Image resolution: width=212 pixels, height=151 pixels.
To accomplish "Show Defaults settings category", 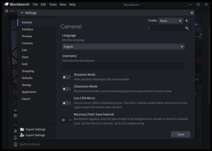I will (36, 78).
